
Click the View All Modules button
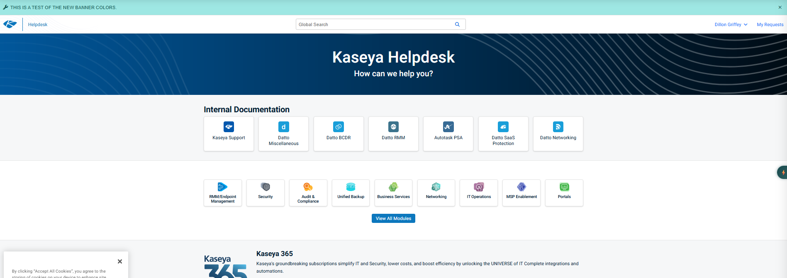coord(393,218)
